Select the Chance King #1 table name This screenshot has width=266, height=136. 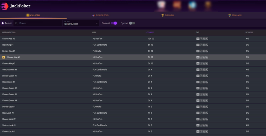pyautogui.click(x=13, y=57)
